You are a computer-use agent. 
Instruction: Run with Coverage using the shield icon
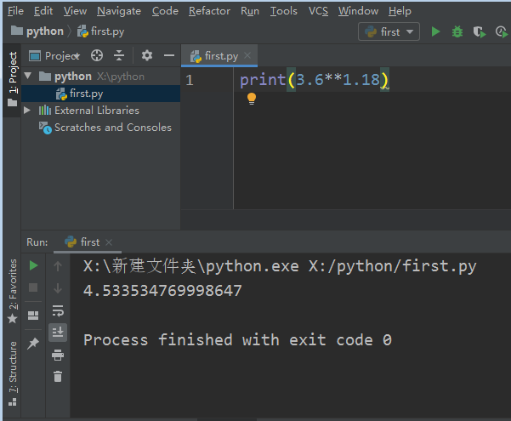pos(479,31)
